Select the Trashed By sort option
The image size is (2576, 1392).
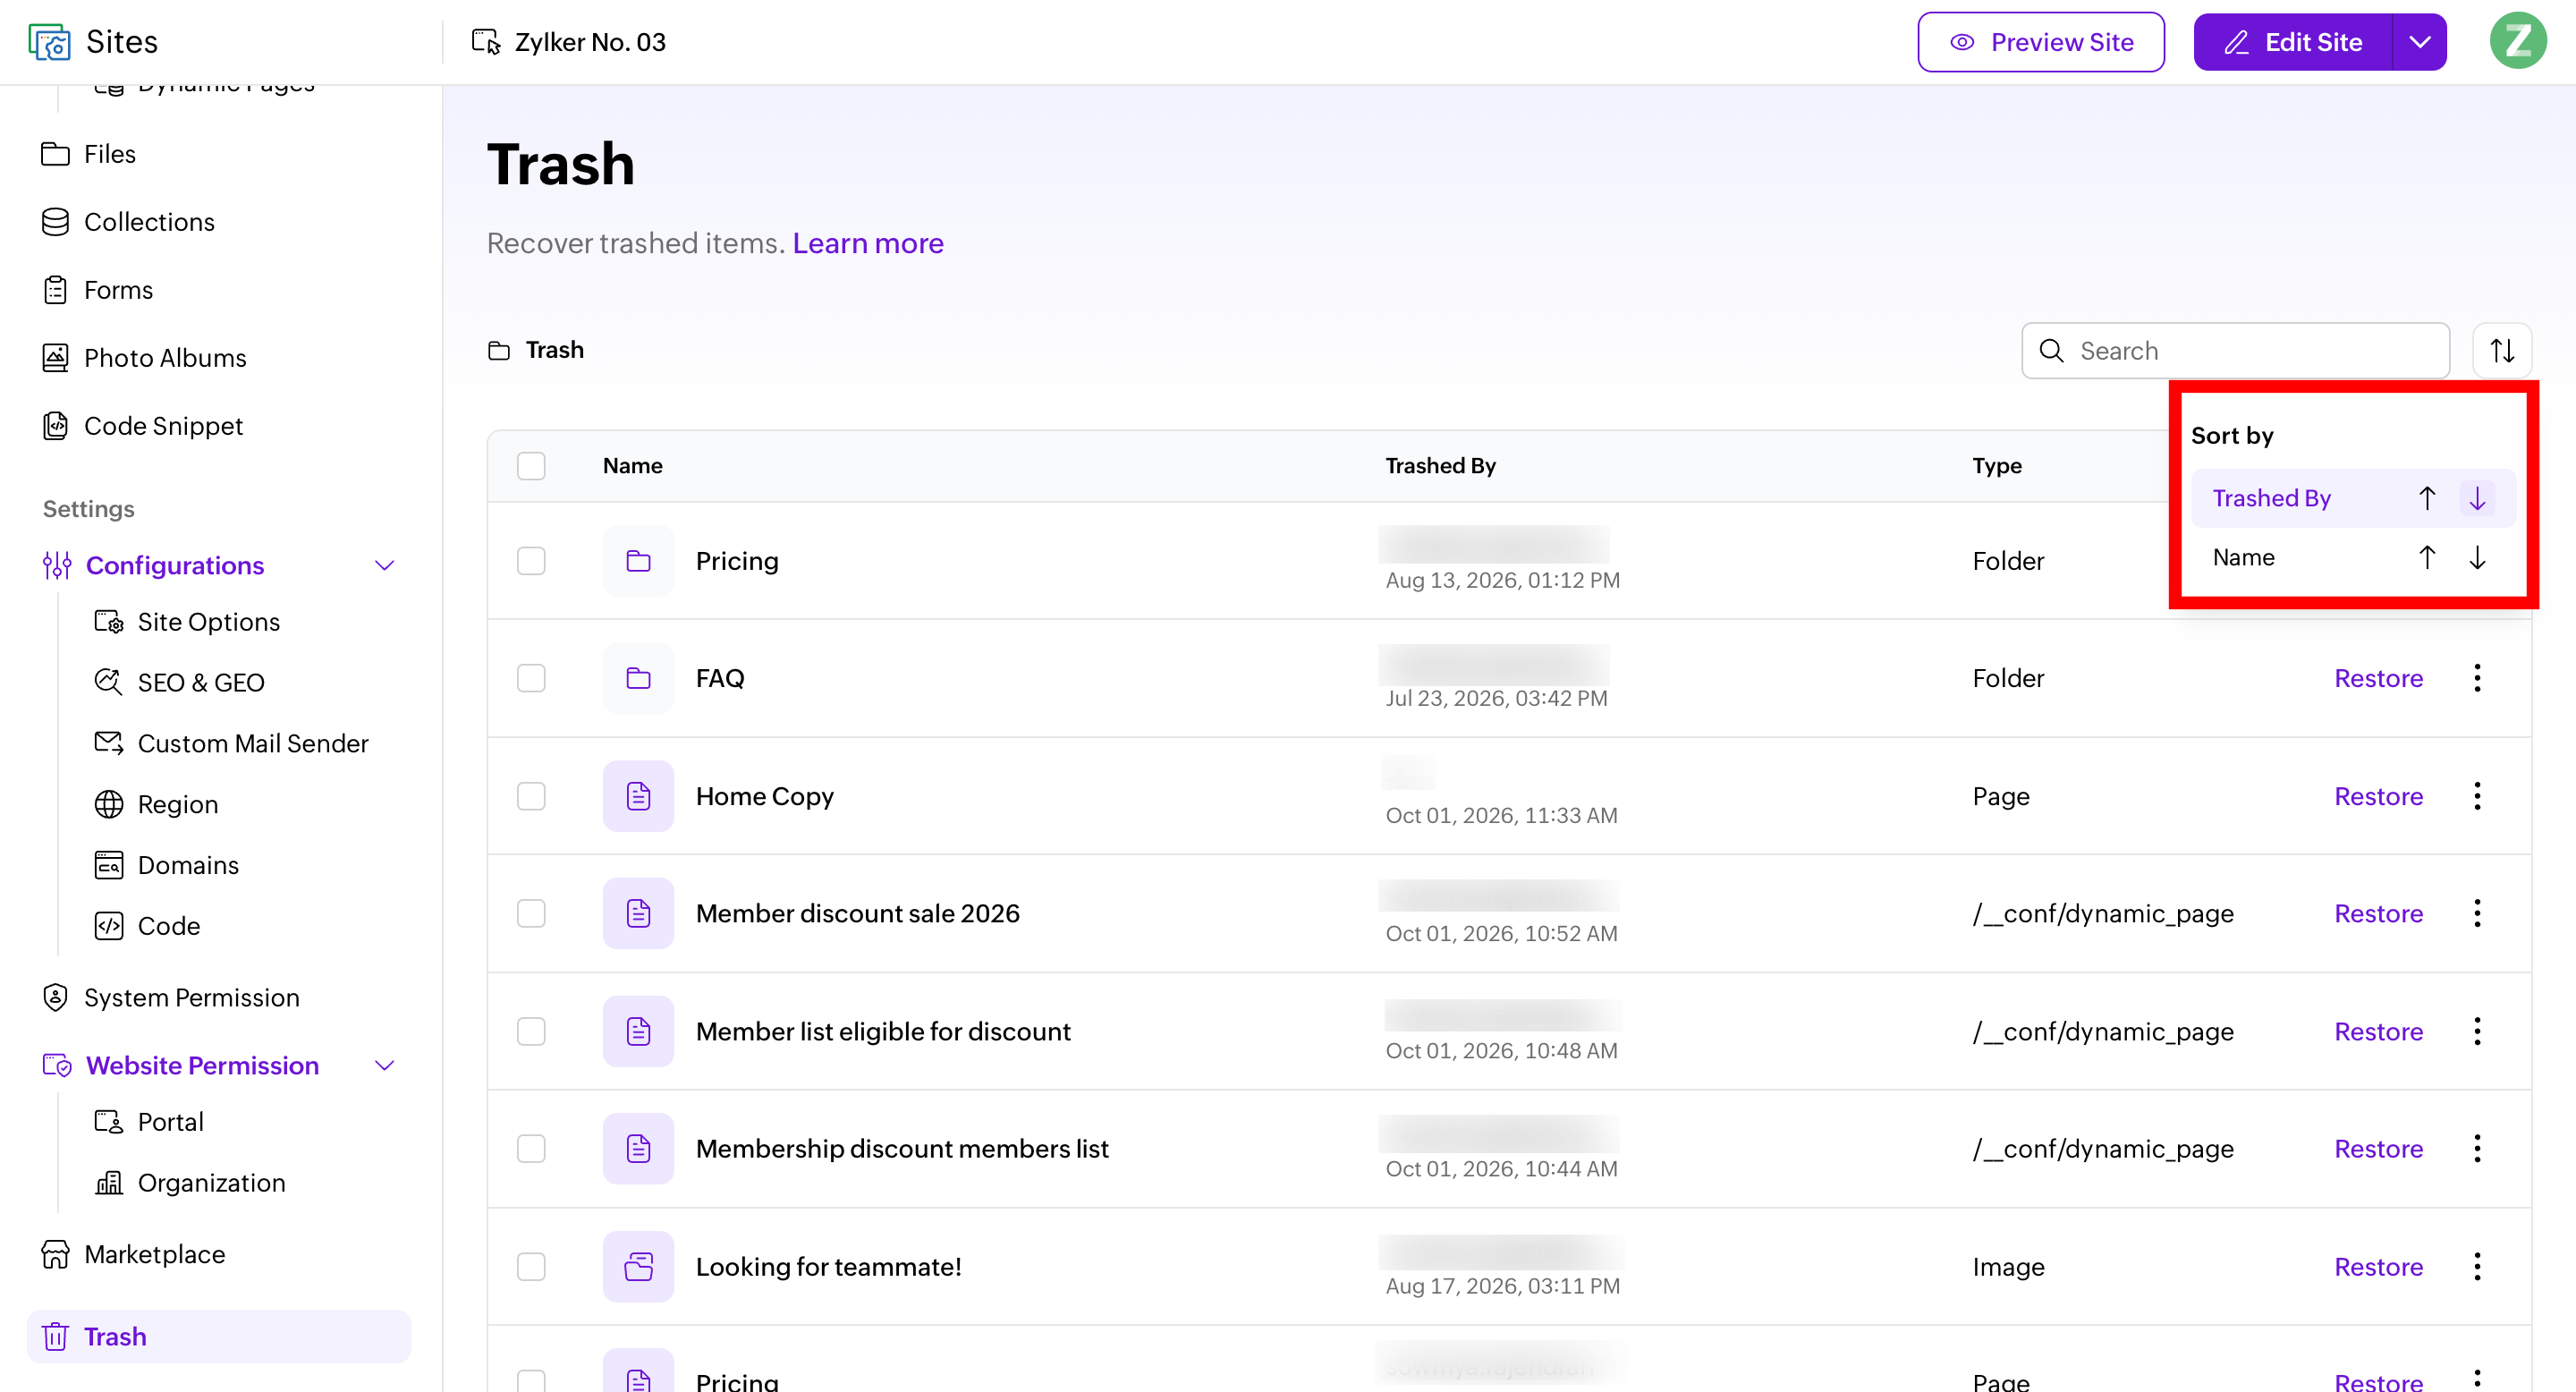pyautogui.click(x=2271, y=498)
